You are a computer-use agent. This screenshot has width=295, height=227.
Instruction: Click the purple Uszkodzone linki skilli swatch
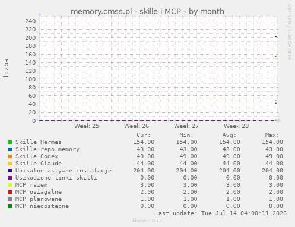pyautogui.click(x=10, y=178)
